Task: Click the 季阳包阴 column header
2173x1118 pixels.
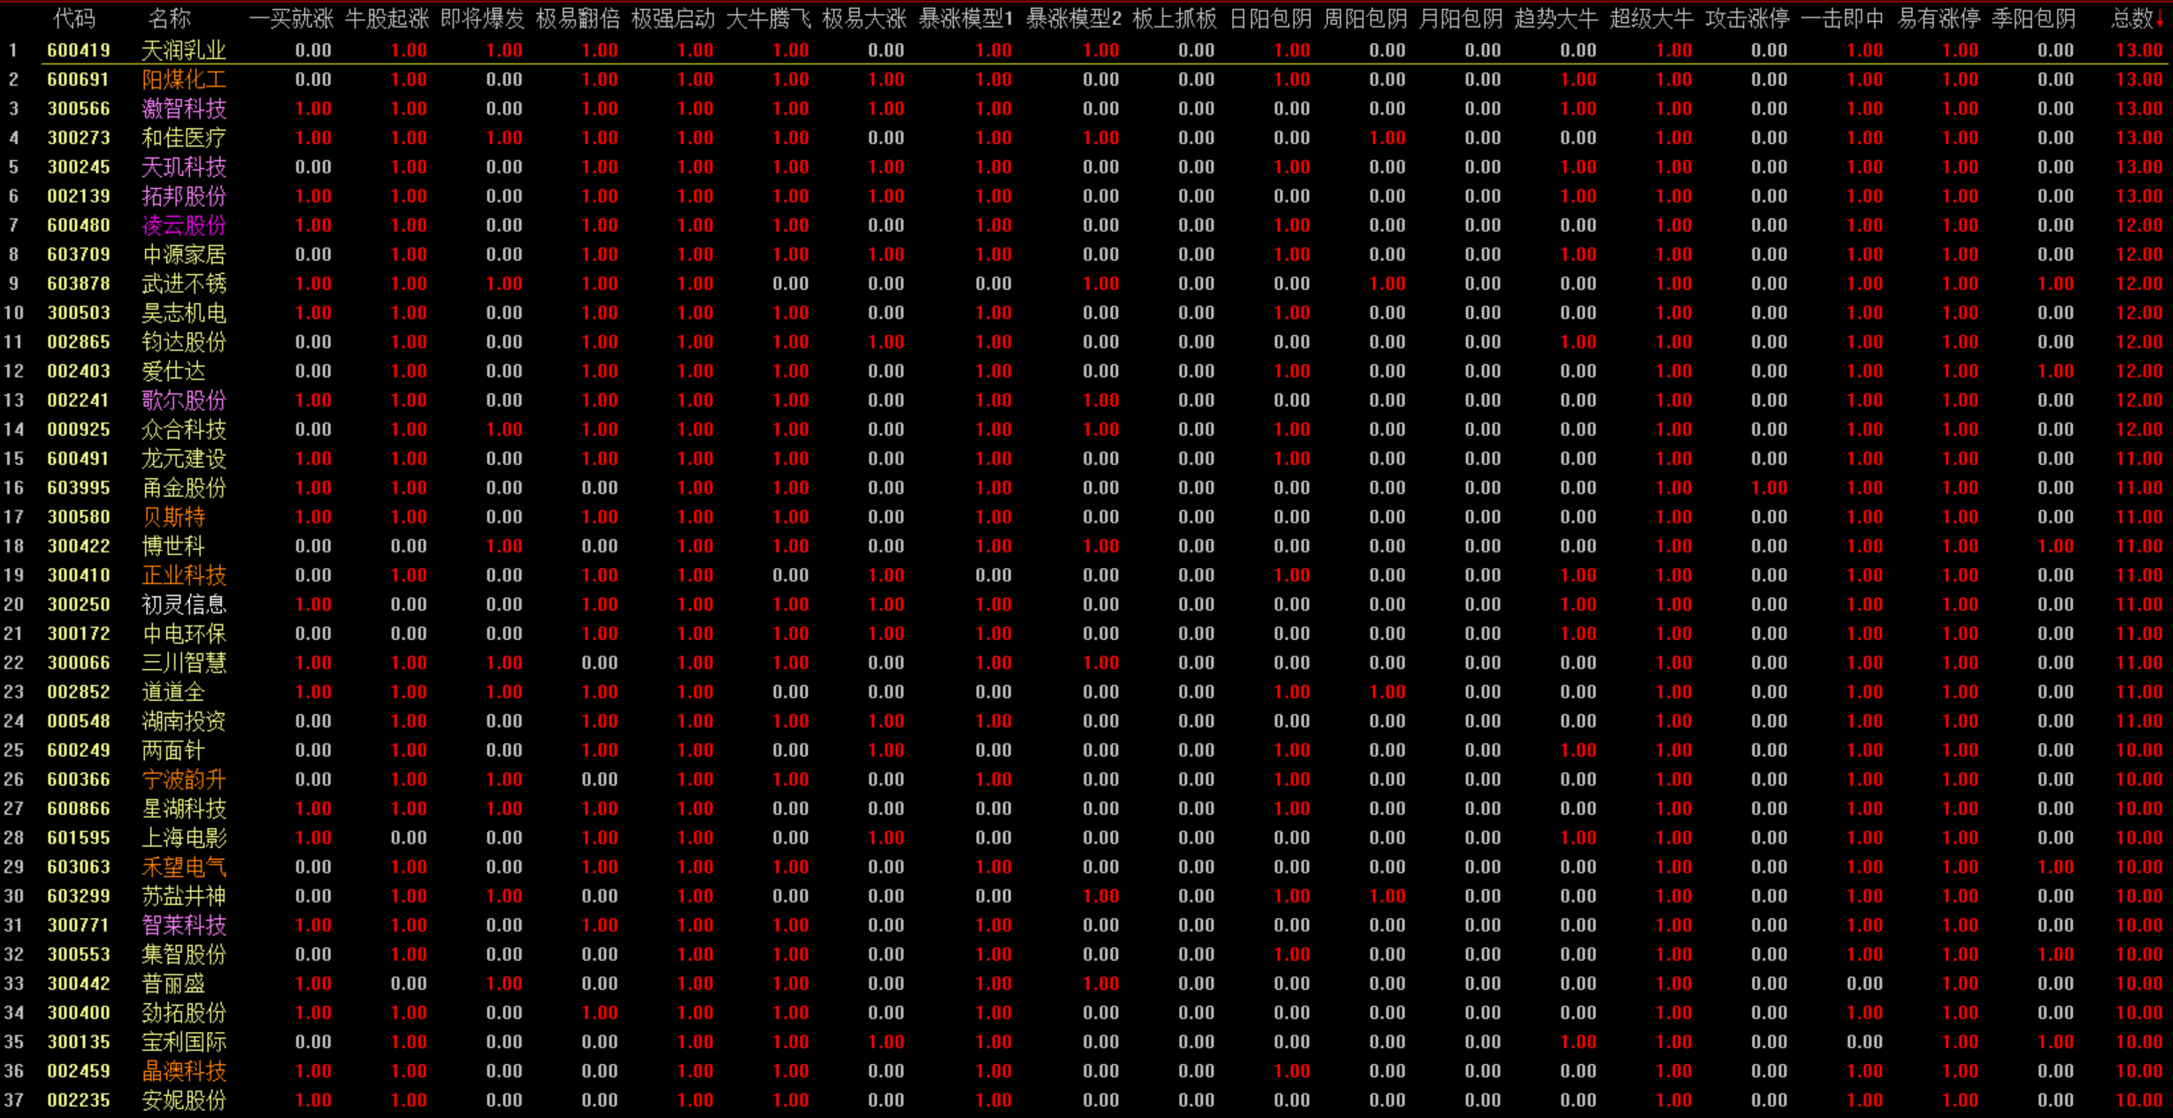Action: [x=2033, y=19]
